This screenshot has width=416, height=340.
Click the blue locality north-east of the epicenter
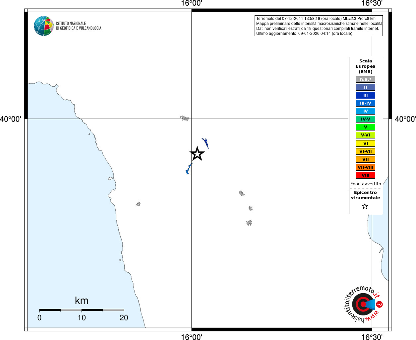206,143
